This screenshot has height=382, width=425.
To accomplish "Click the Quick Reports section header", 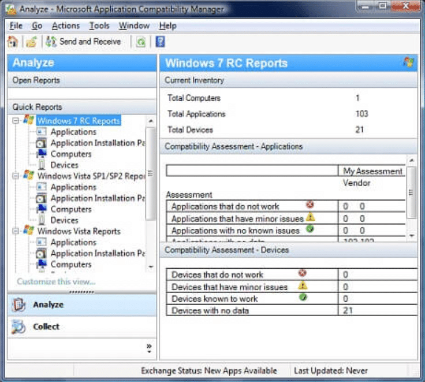I will [82, 107].
